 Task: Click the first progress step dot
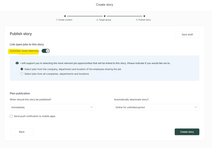pos(65,16)
